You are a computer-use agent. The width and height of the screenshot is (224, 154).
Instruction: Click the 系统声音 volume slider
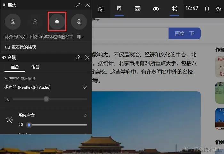click(57, 125)
